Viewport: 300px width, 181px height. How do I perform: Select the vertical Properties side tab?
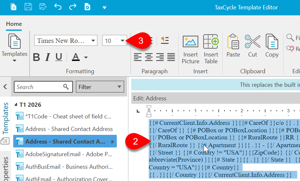5,168
